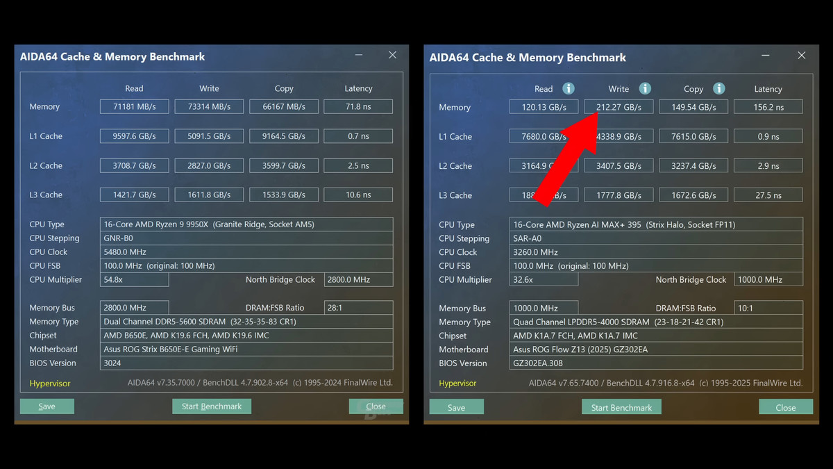Viewport: 833px width, 469px height.
Task: Start Benchmark in the Ryzen 9 9950X window
Action: coord(212,406)
